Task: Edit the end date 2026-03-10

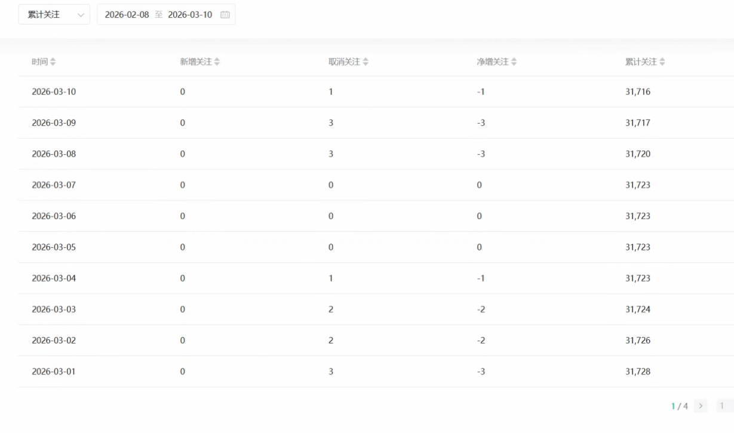Action: pyautogui.click(x=190, y=15)
